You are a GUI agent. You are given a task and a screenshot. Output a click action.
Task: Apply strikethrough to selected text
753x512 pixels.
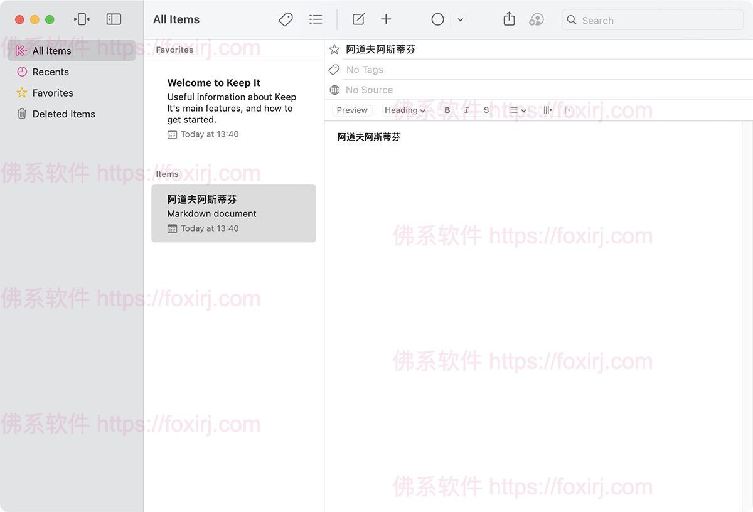click(486, 110)
